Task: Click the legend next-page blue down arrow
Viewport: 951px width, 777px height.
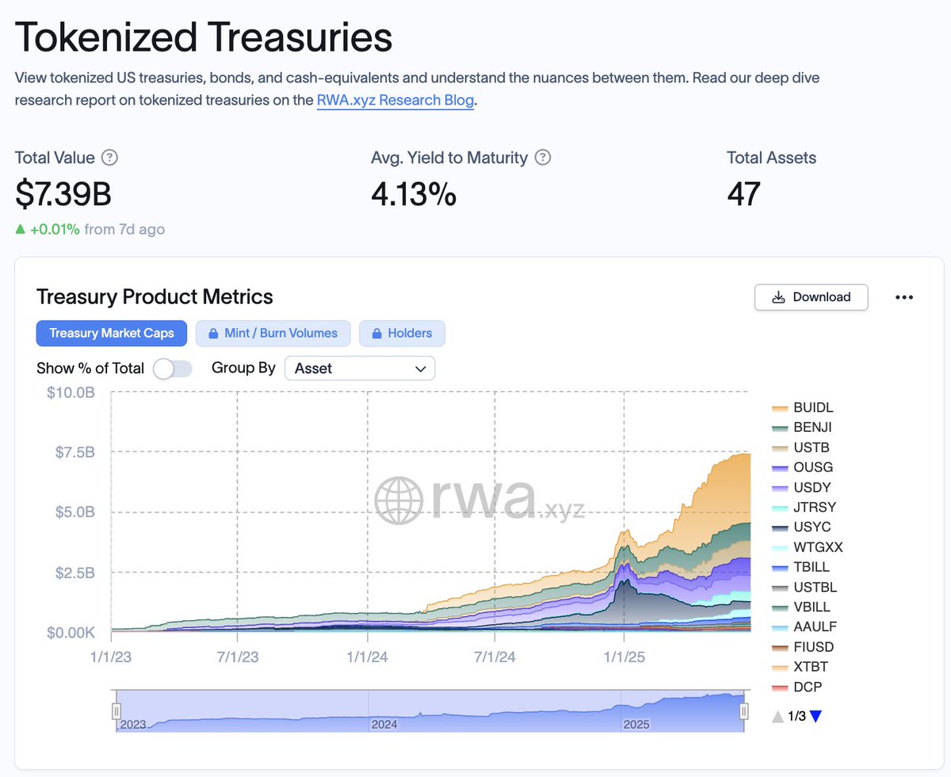Action: pos(815,717)
